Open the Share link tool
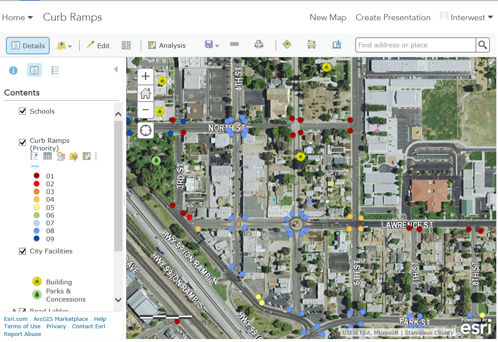The height and width of the screenshot is (342, 498). pyautogui.click(x=234, y=45)
